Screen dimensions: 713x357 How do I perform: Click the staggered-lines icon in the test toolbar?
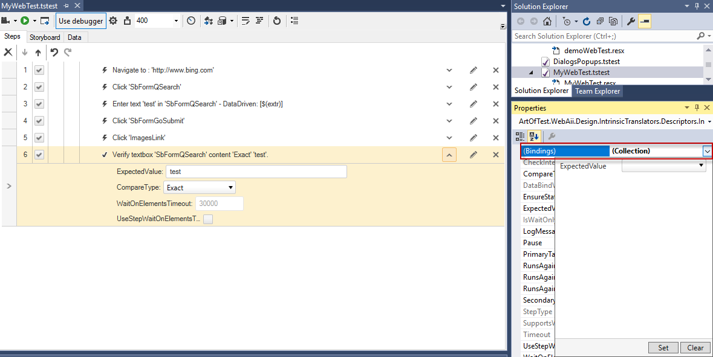(x=259, y=21)
